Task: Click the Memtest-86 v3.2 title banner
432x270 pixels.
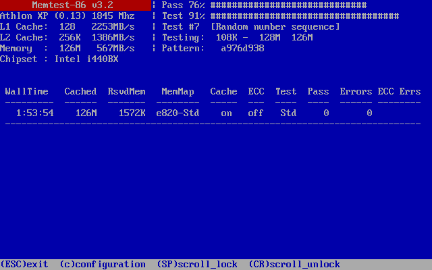Action: [76, 5]
